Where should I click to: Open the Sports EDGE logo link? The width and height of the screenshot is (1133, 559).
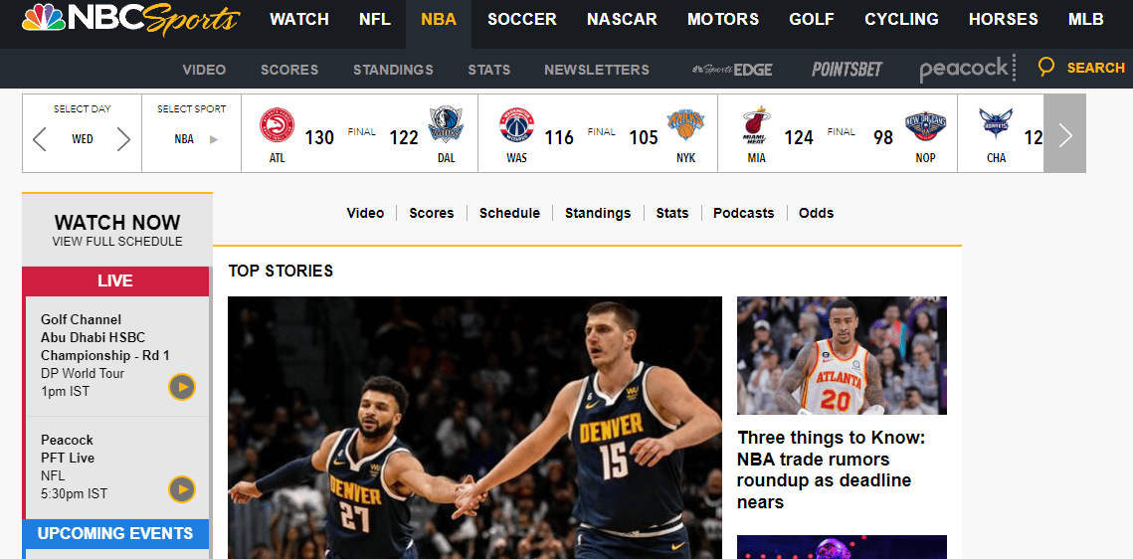tap(732, 70)
